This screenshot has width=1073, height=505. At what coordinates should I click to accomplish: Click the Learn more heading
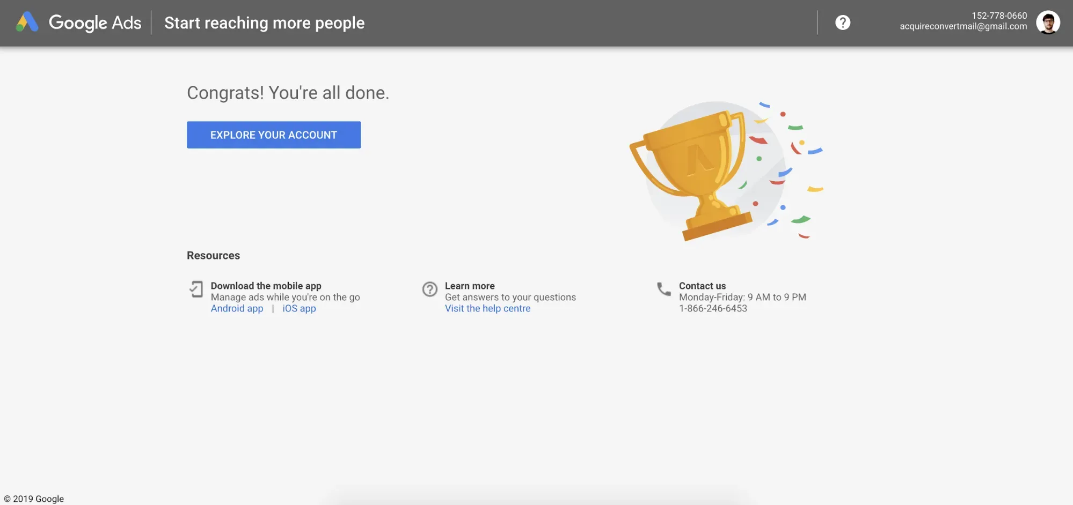[x=470, y=286]
